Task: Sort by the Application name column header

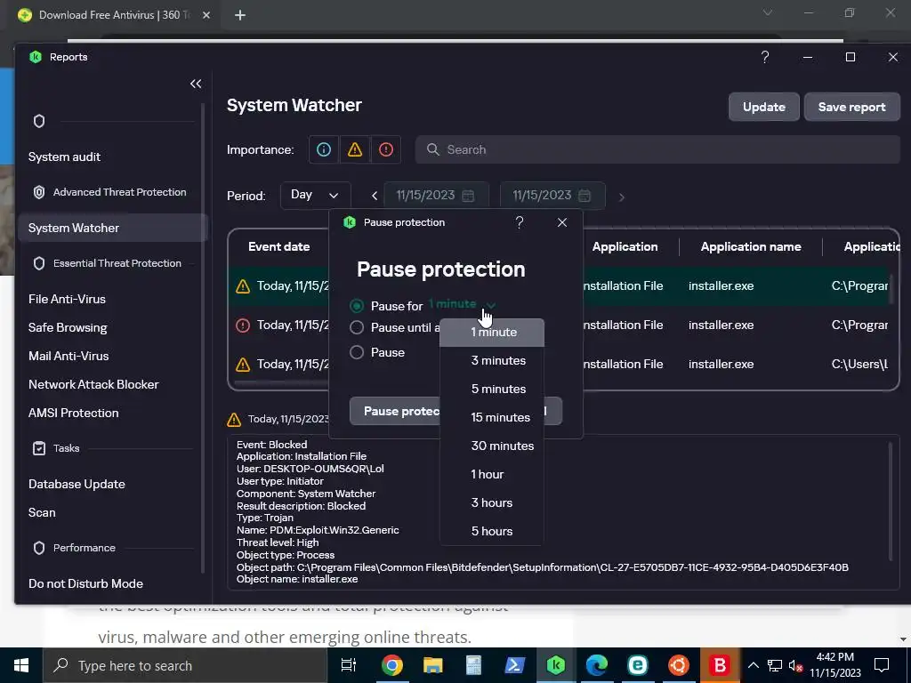Action: 751,247
